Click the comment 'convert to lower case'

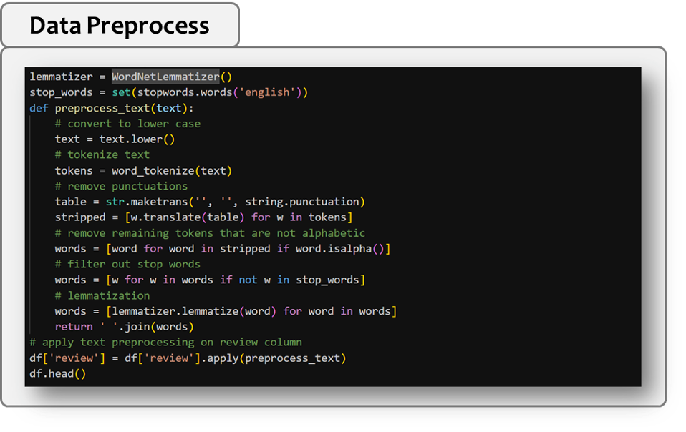pos(127,124)
